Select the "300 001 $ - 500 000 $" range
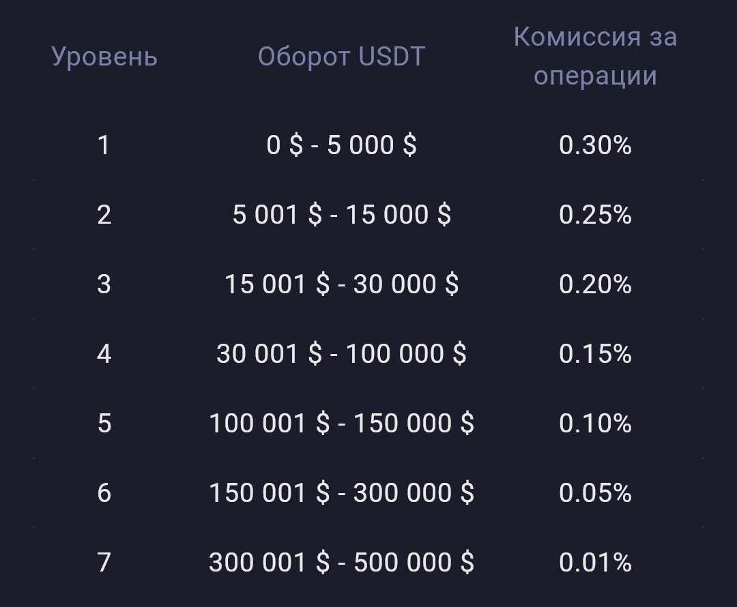 pyautogui.click(x=341, y=563)
